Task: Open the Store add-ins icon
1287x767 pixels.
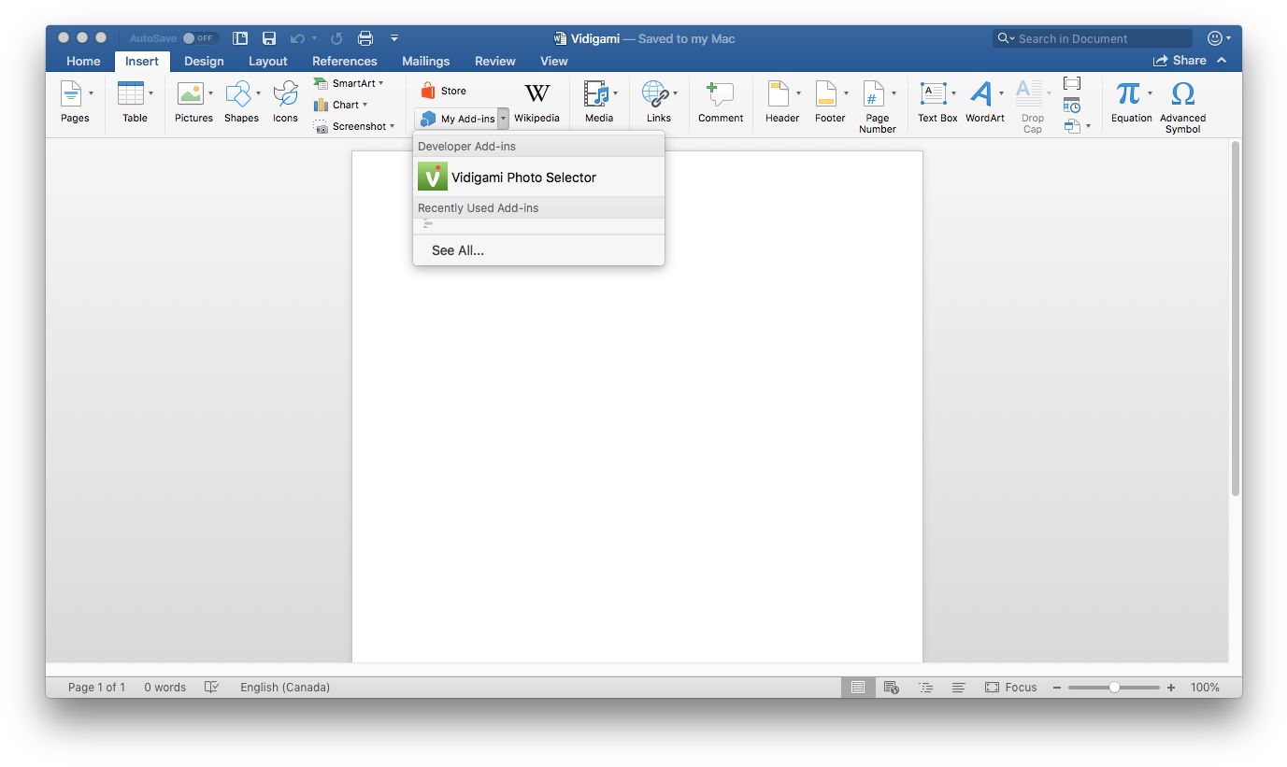Action: tap(428, 91)
